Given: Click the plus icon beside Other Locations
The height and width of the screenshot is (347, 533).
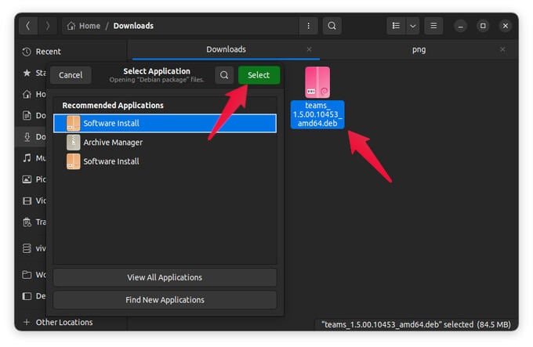Looking at the screenshot, I should click(x=27, y=322).
